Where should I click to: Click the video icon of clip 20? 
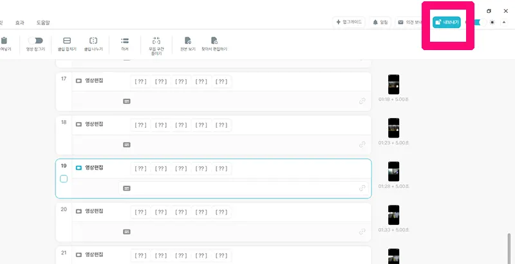(79, 211)
